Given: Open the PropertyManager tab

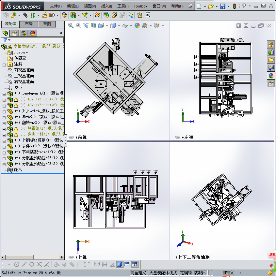Looking at the screenshot, I should (x=14, y=33).
